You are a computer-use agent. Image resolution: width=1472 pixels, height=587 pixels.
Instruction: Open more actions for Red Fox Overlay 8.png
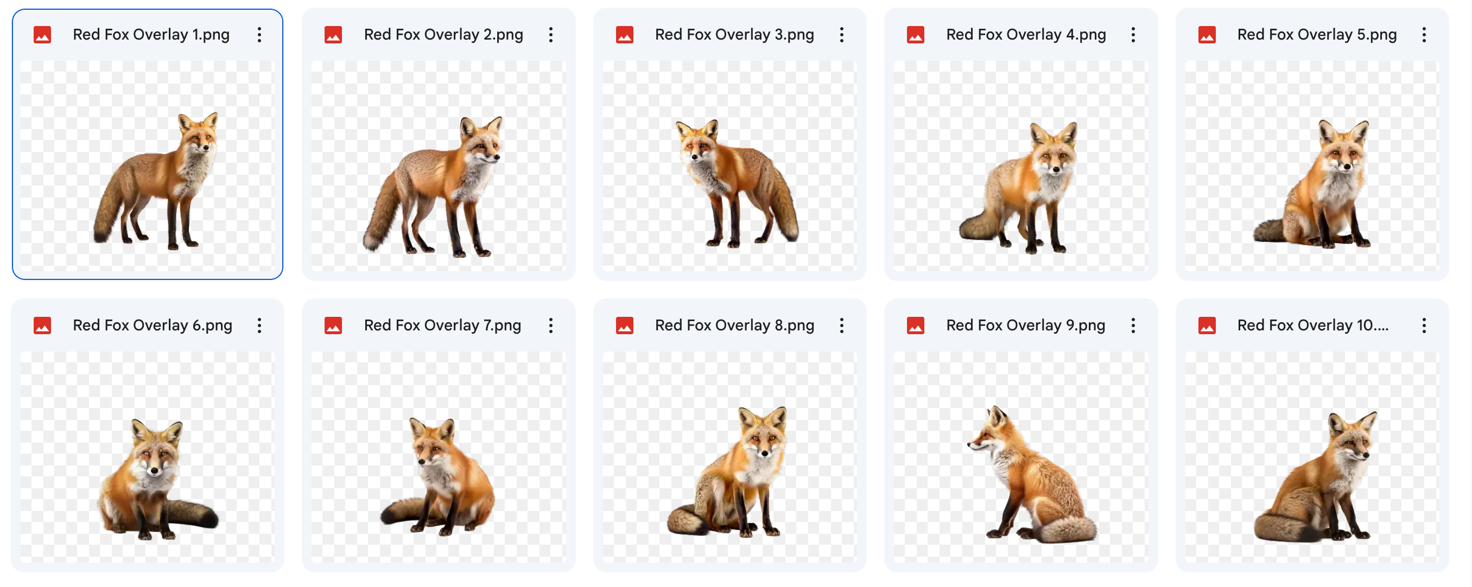(x=842, y=326)
